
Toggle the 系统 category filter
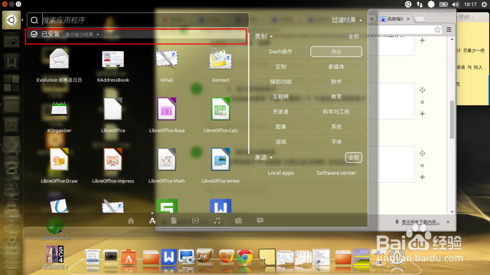point(336,127)
